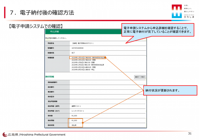
Task: Select the 申込詳細 green header bar
Action: click(83, 31)
